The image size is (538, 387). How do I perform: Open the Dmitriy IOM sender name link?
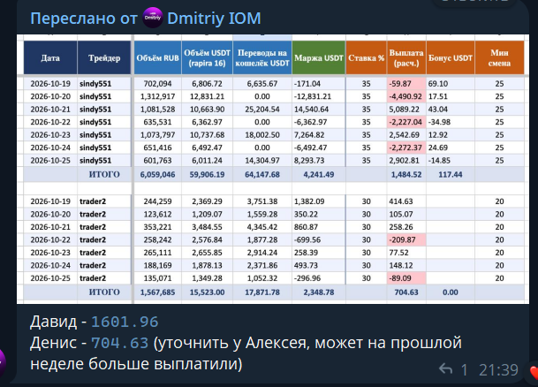tap(214, 19)
